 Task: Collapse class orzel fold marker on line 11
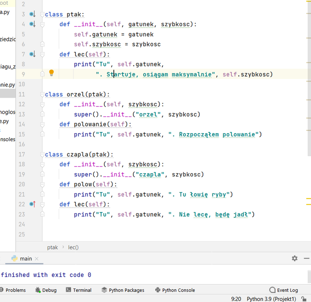click(x=42, y=94)
